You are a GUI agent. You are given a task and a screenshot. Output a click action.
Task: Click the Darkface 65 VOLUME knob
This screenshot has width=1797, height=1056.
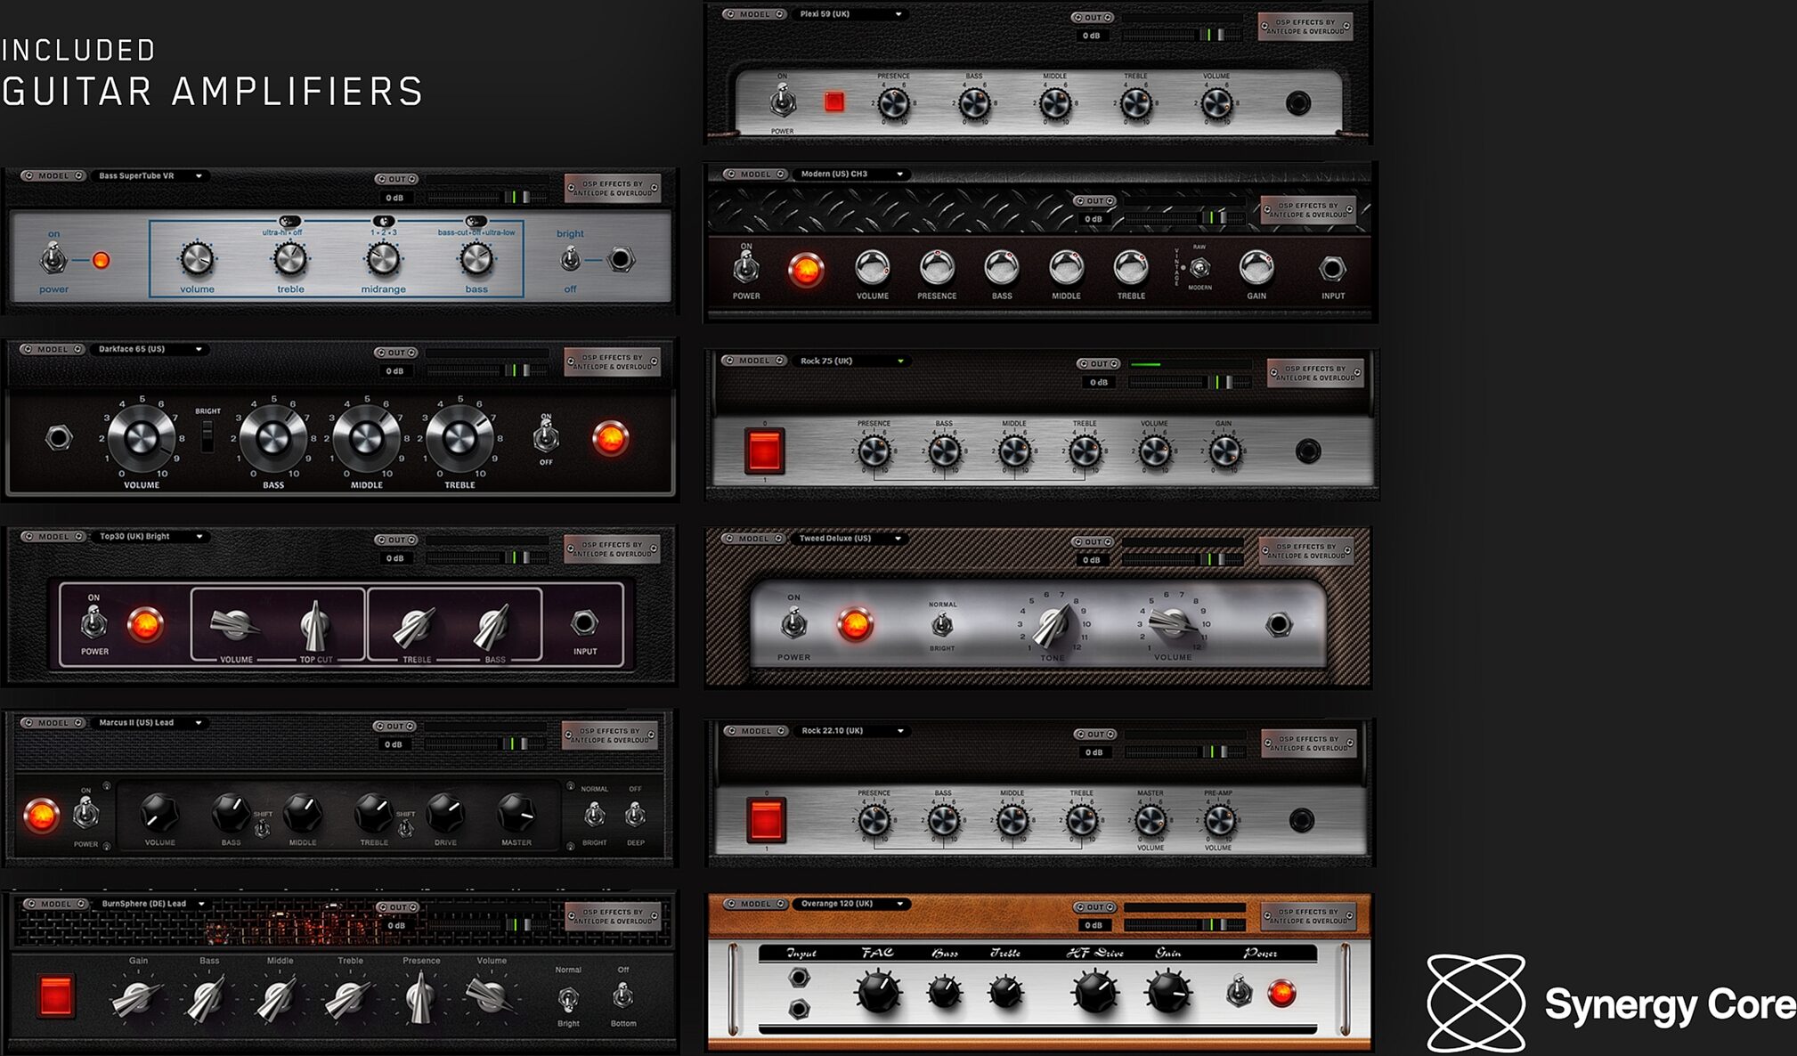(141, 437)
